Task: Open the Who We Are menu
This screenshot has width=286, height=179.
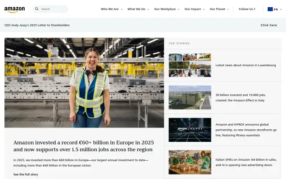Action: [x=109, y=9]
